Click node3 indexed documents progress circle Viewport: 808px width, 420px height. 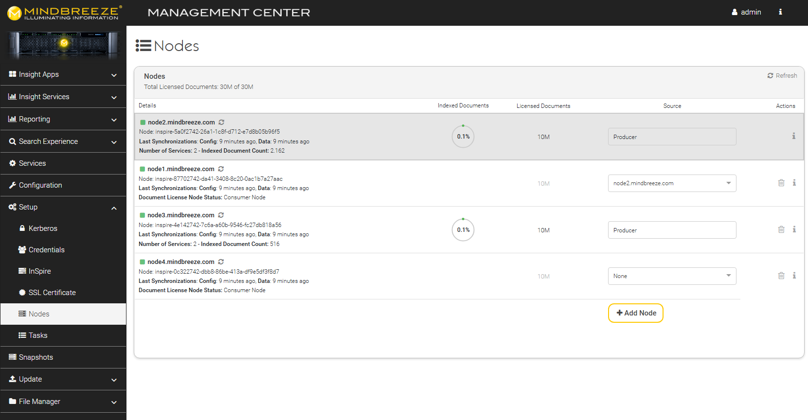click(x=463, y=230)
